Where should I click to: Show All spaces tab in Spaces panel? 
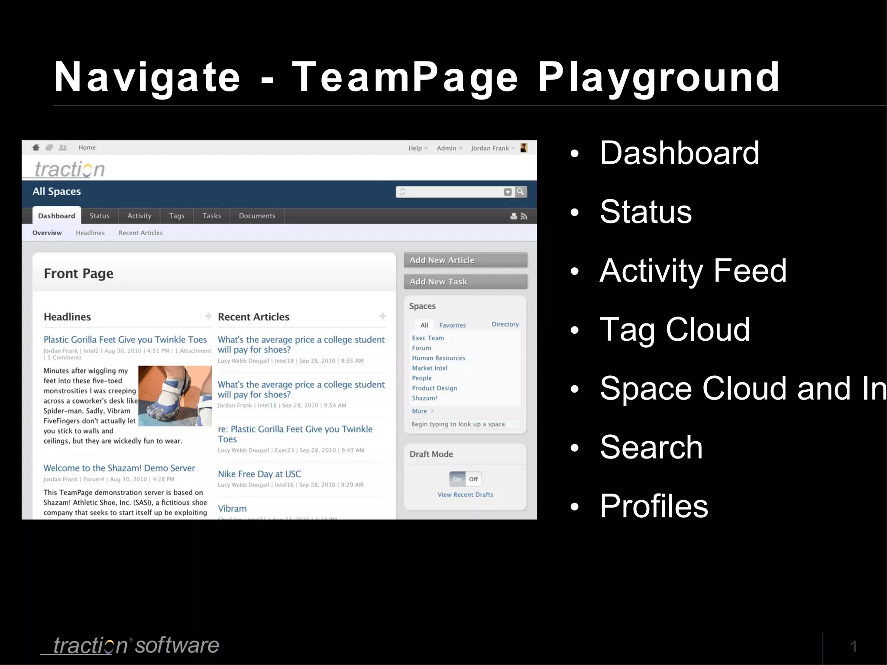[x=424, y=325]
